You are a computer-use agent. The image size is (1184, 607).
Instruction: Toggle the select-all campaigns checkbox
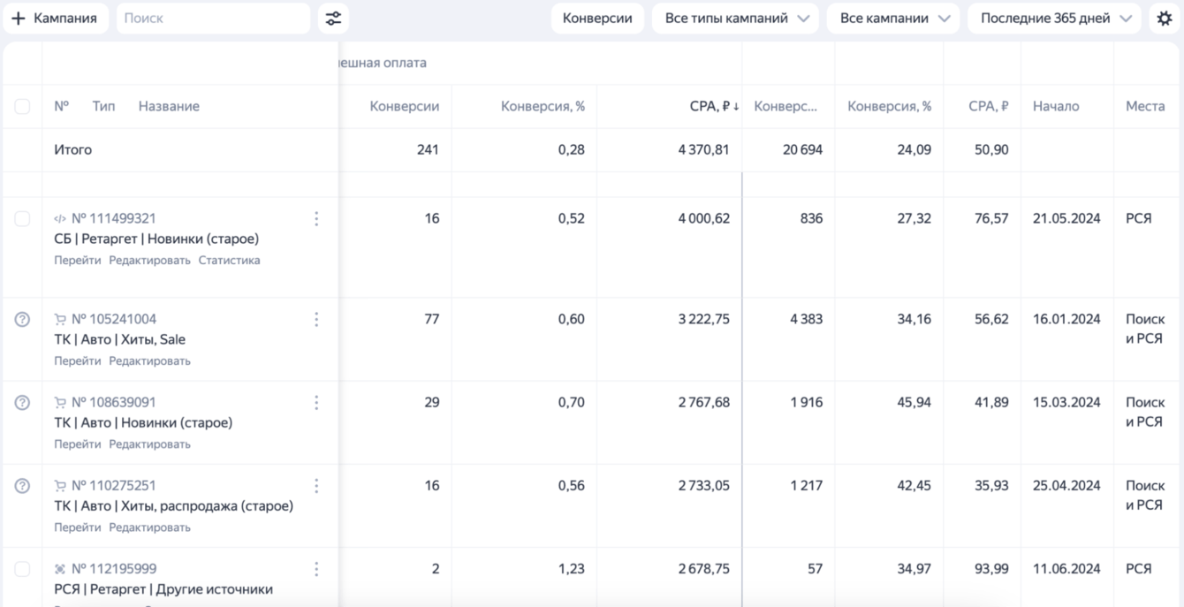coord(22,106)
